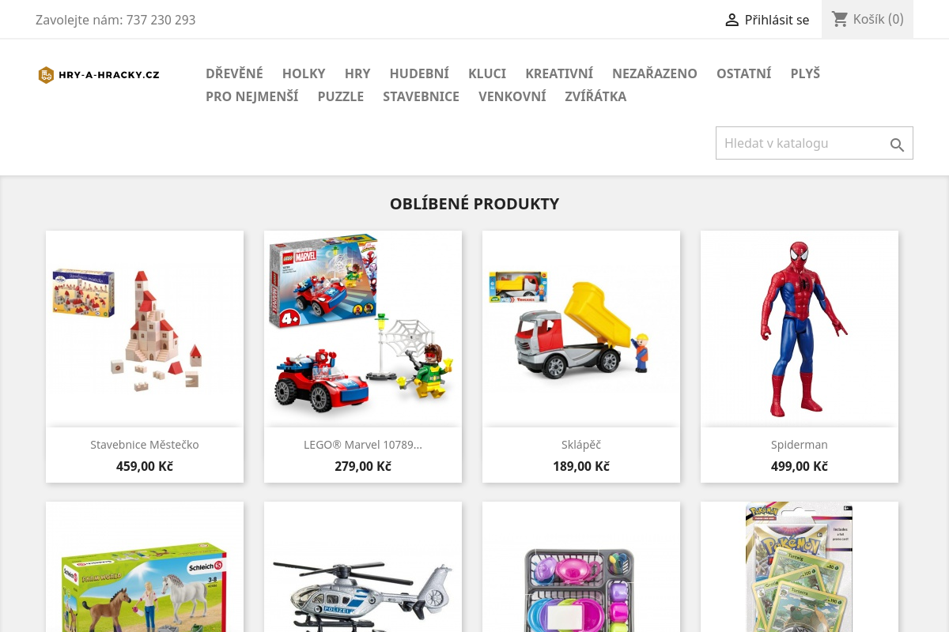Open the police helicopter product thumbnail

363,566
